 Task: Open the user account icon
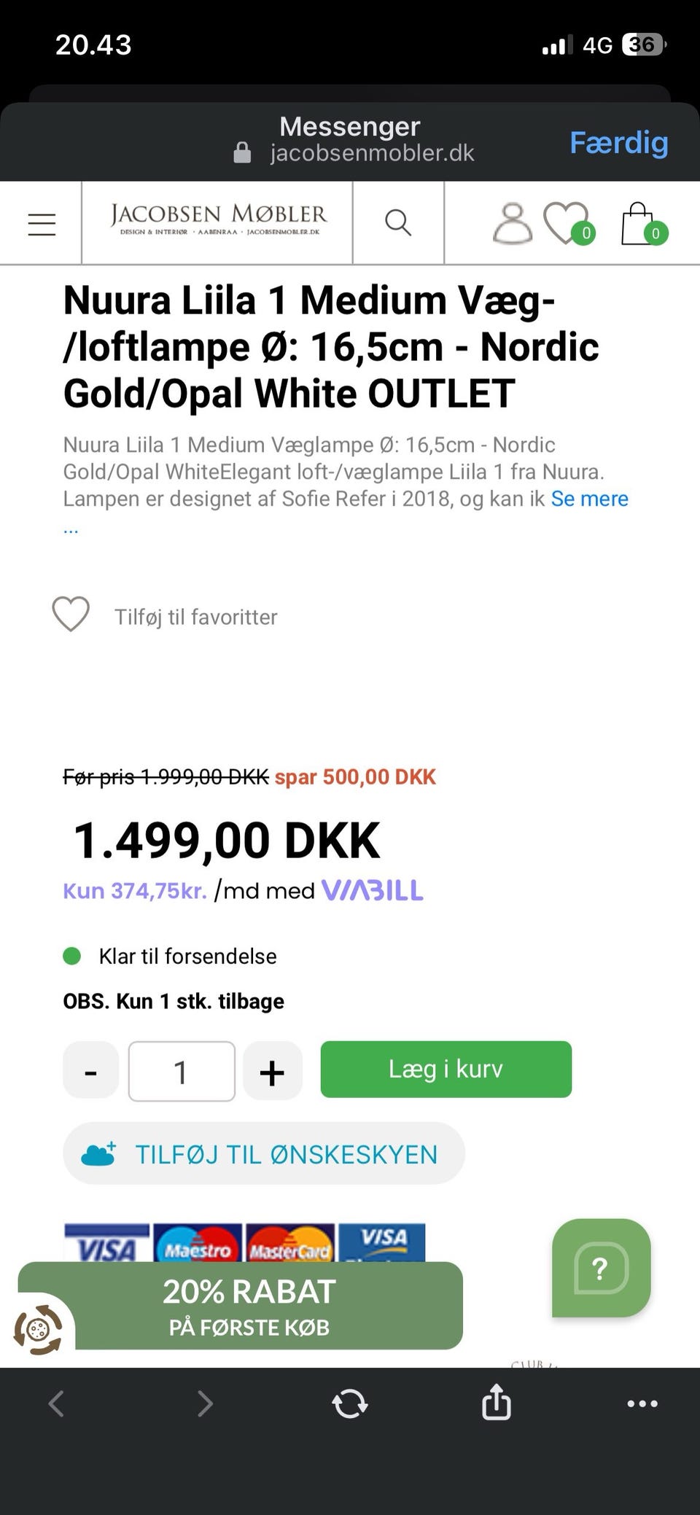tap(513, 222)
